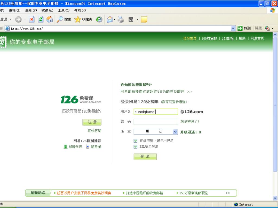Click in the 用户名 username field

(156, 112)
